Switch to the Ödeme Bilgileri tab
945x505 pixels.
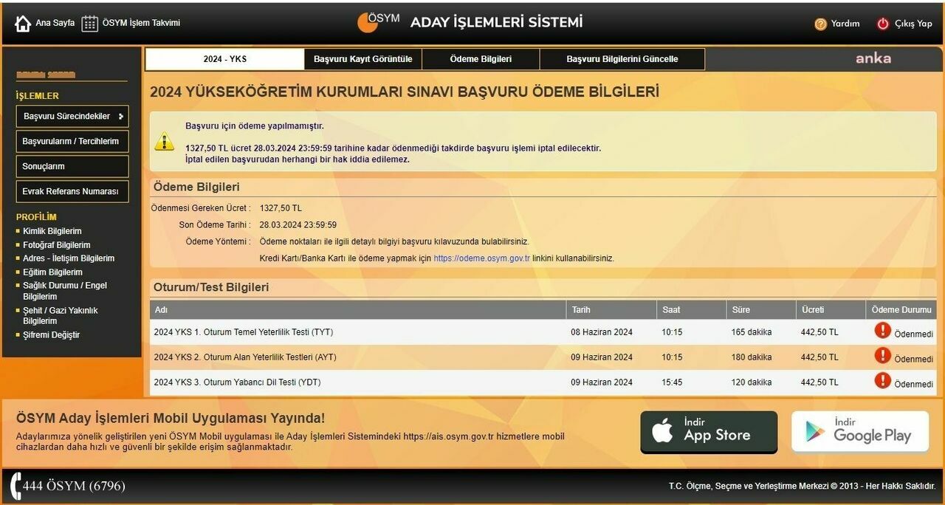[x=481, y=59]
